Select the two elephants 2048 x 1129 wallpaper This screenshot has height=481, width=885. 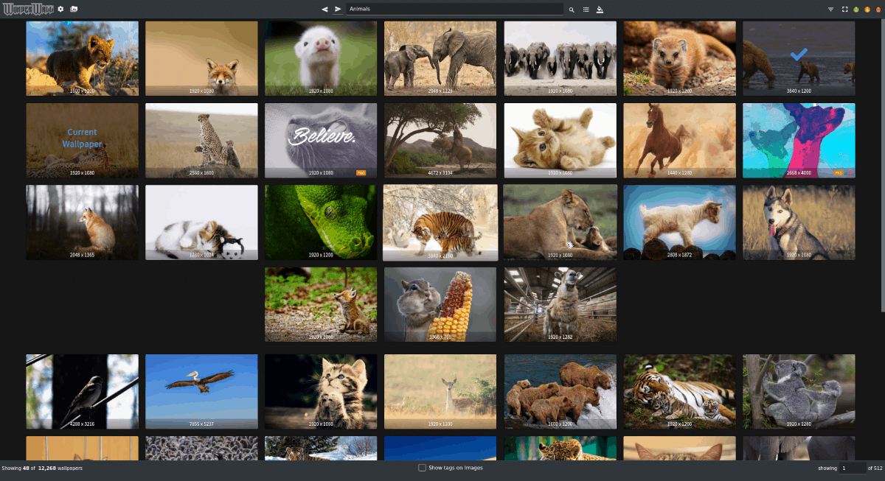(x=440, y=58)
